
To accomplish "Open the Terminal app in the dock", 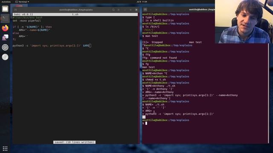I will [5, 18].
